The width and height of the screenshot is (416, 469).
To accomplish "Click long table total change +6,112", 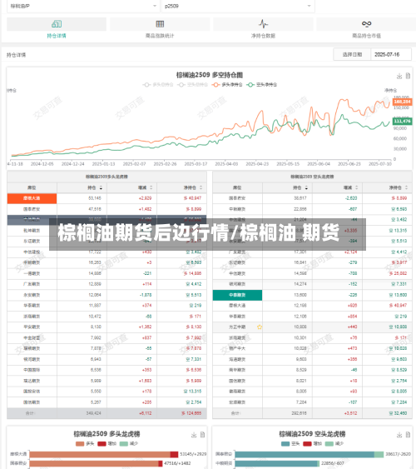I will (x=146, y=413).
